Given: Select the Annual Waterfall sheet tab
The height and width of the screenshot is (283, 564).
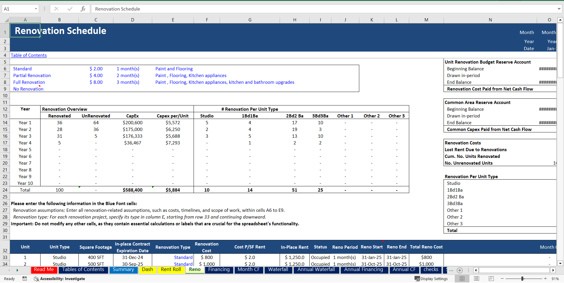Looking at the screenshot, I should point(316,270).
